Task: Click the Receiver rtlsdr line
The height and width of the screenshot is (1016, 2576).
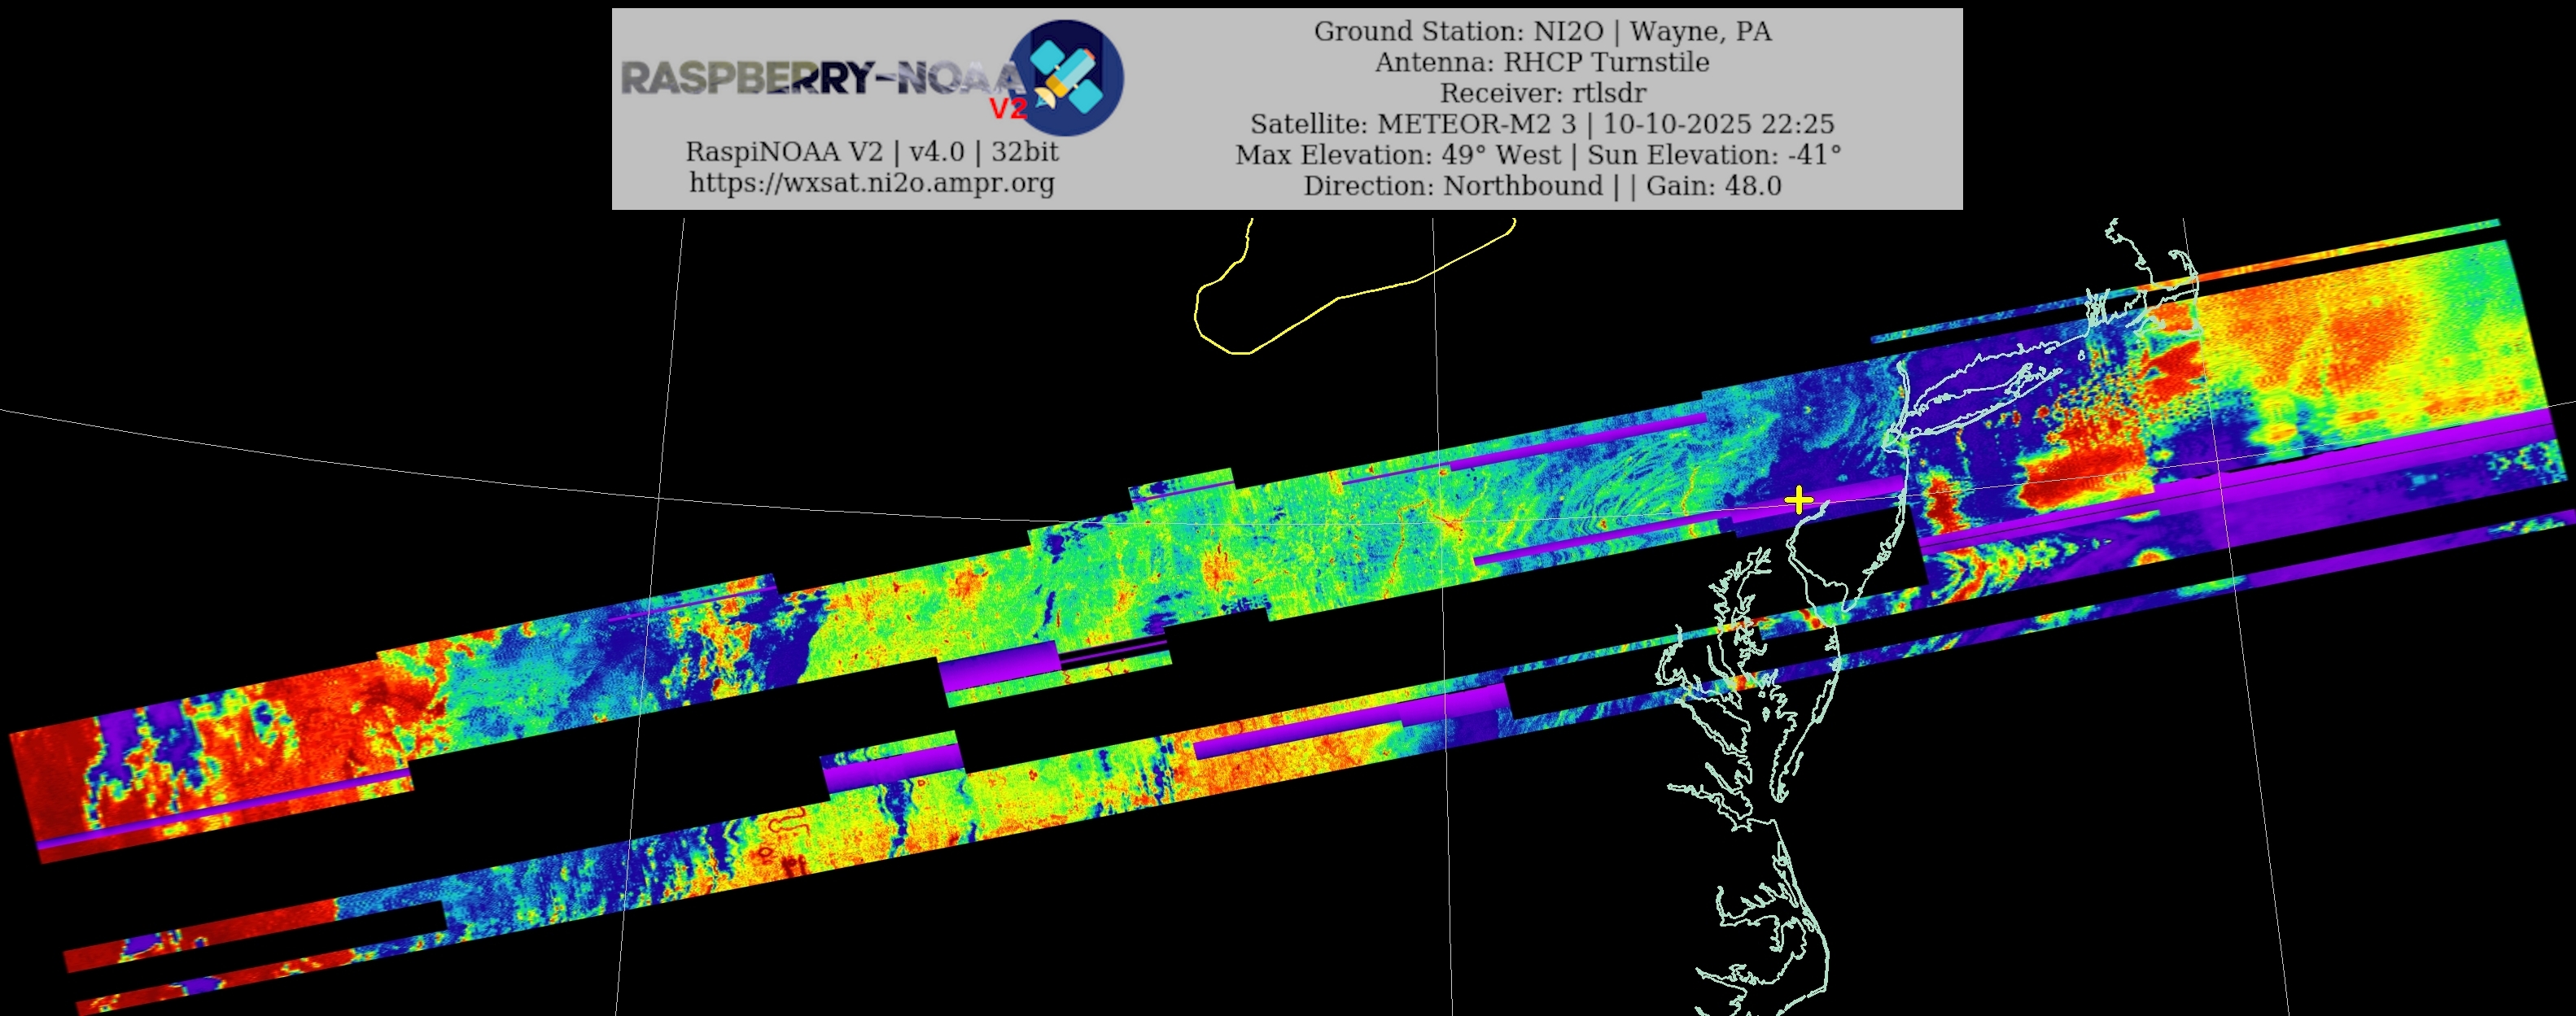Action: point(1542,93)
